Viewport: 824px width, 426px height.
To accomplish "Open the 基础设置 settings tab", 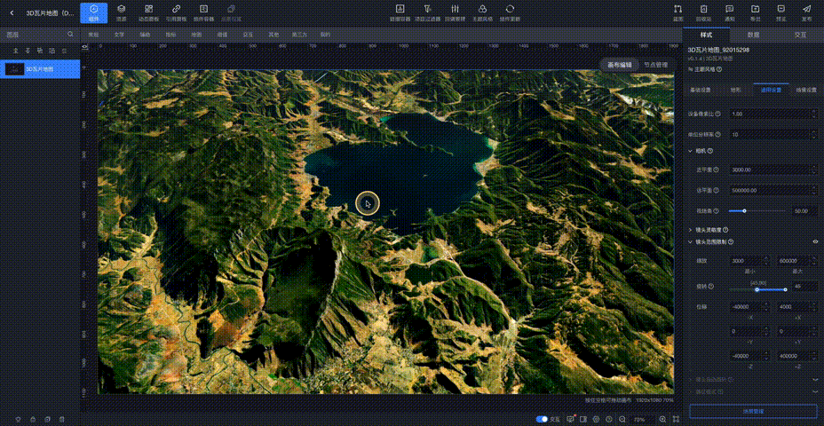I will coord(700,90).
